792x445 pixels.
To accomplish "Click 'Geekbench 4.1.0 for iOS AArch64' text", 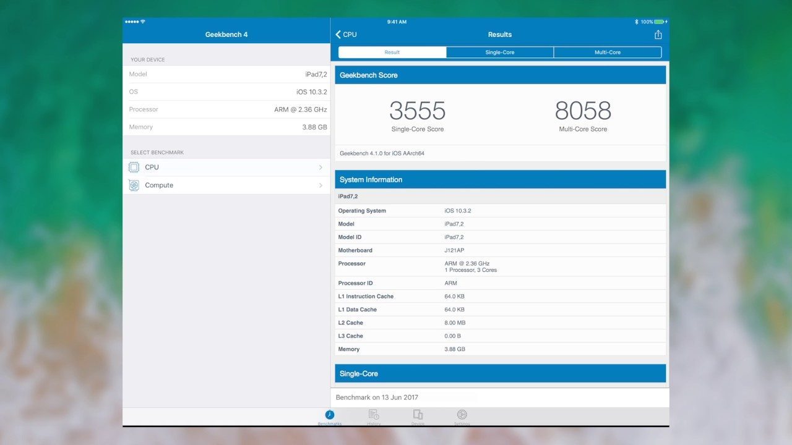I will point(382,153).
